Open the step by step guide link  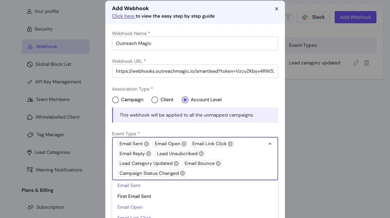(123, 16)
